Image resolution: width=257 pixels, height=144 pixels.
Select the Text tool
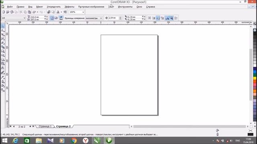point(3,68)
